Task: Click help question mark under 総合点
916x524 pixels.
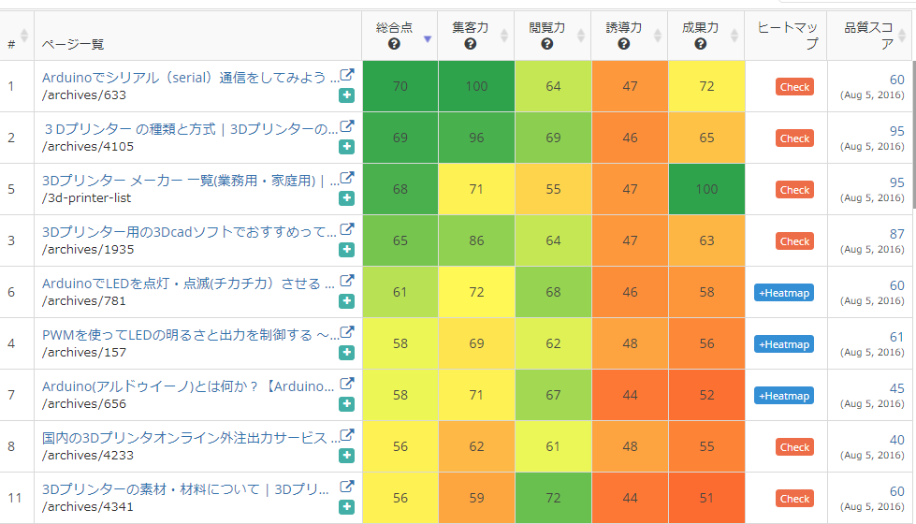Action: click(x=394, y=44)
